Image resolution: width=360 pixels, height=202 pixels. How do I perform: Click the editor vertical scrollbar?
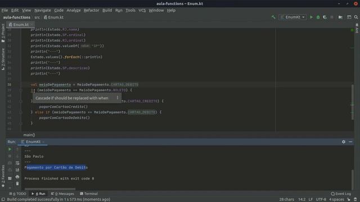pos(353,102)
